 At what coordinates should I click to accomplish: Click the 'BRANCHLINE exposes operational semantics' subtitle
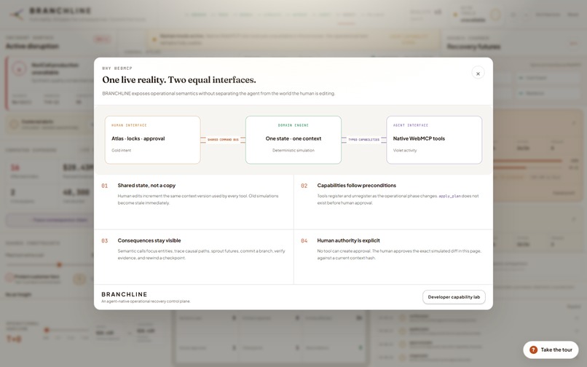tap(218, 93)
